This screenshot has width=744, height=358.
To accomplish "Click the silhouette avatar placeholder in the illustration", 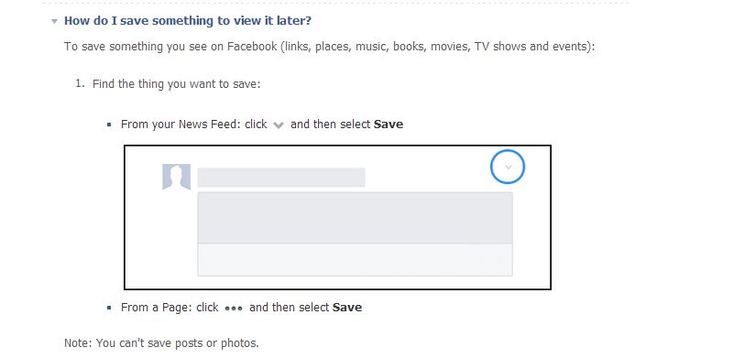I will [177, 177].
